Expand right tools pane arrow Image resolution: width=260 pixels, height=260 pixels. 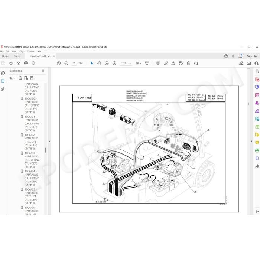click(x=251, y=142)
